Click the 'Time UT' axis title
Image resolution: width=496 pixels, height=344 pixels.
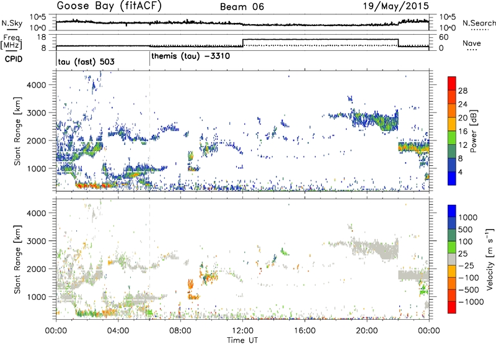[242, 340]
